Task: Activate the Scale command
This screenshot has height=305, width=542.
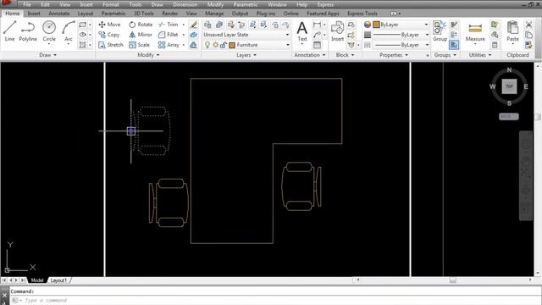Action: (139, 45)
